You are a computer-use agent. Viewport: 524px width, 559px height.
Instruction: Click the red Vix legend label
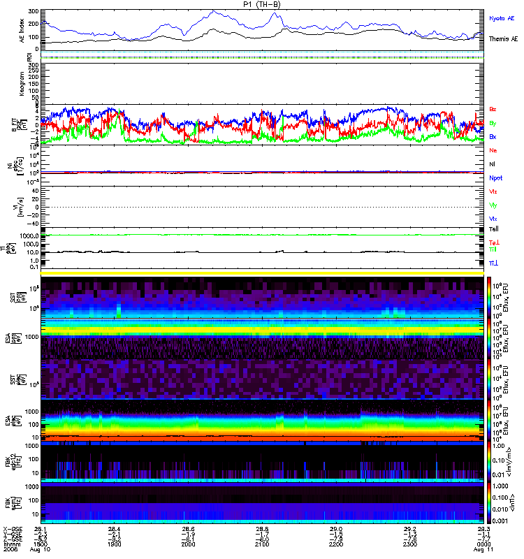pos(493,191)
